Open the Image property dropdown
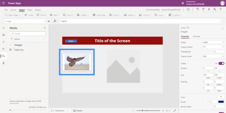 tap(214, 42)
